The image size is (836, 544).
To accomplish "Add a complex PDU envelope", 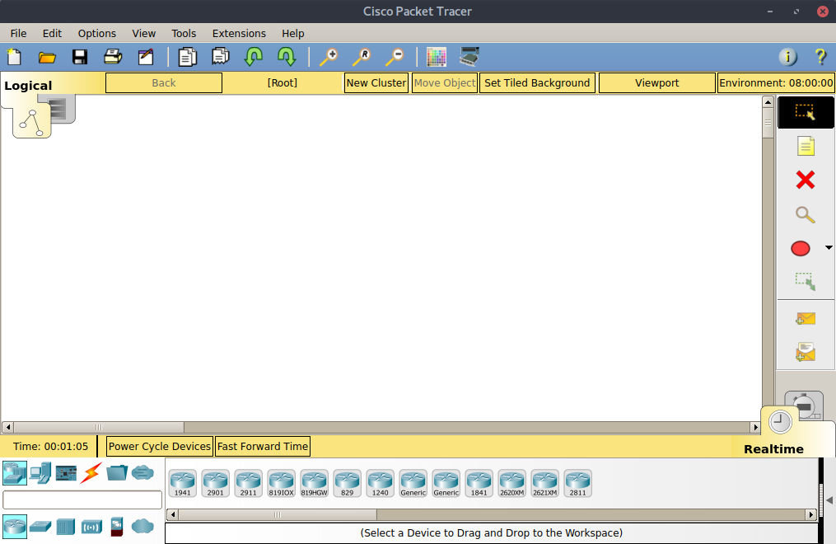I will (x=805, y=353).
